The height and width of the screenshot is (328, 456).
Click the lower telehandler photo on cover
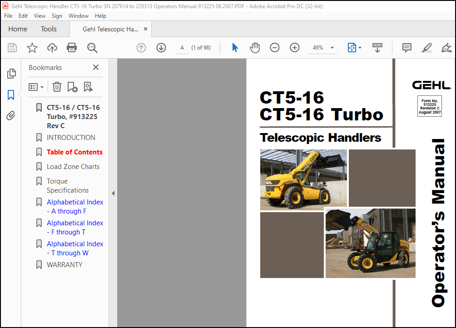(x=370, y=243)
